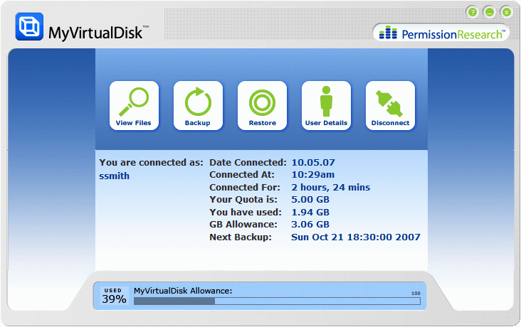The width and height of the screenshot is (521, 327).
Task: Click the MyVirtualDisk Allowance progress bar
Action: coord(277,301)
